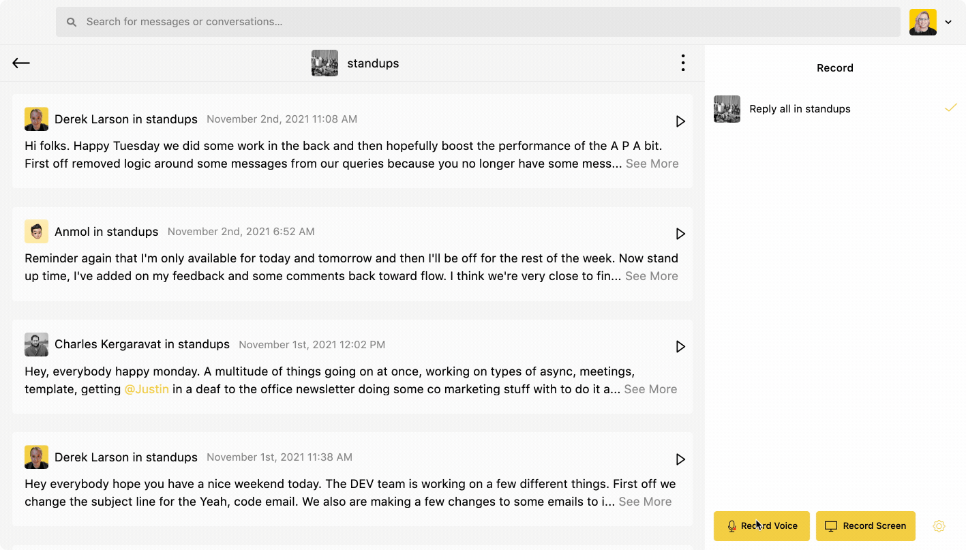Click the back arrow to leave standups
This screenshot has width=966, height=550.
coord(20,63)
